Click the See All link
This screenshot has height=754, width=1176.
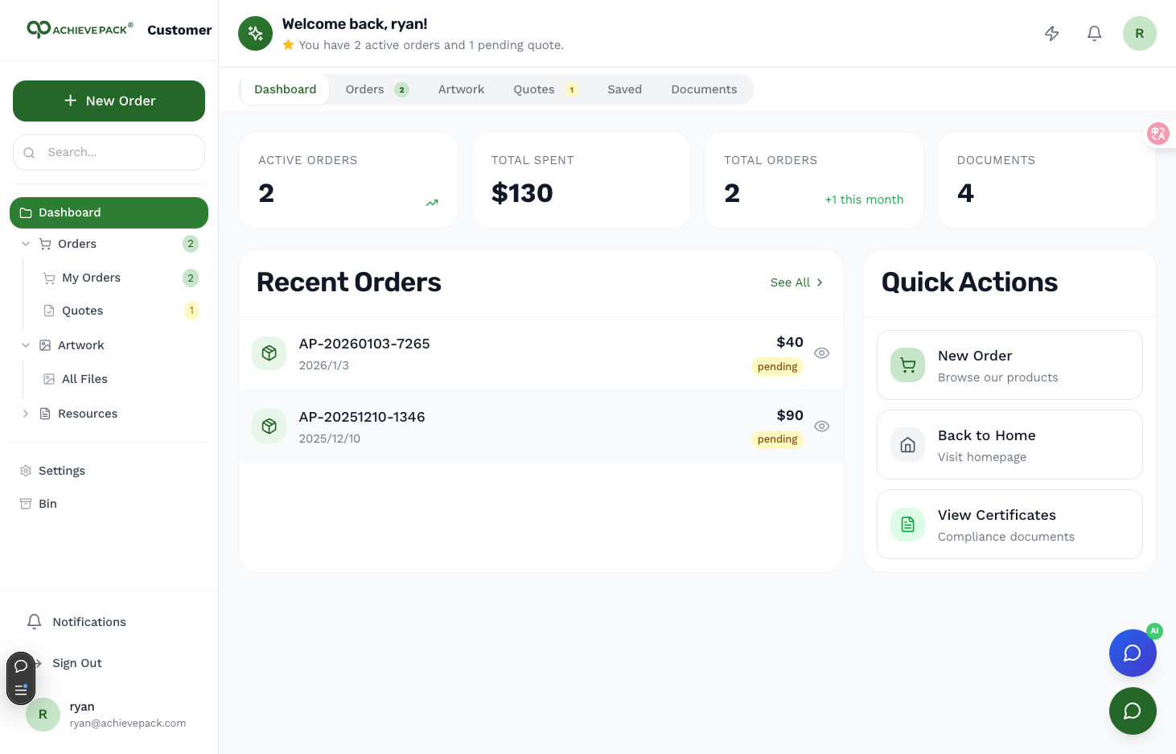pos(796,282)
